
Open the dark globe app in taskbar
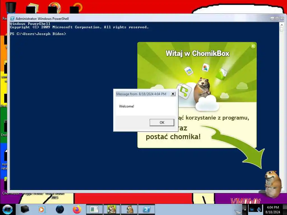tap(60, 209)
